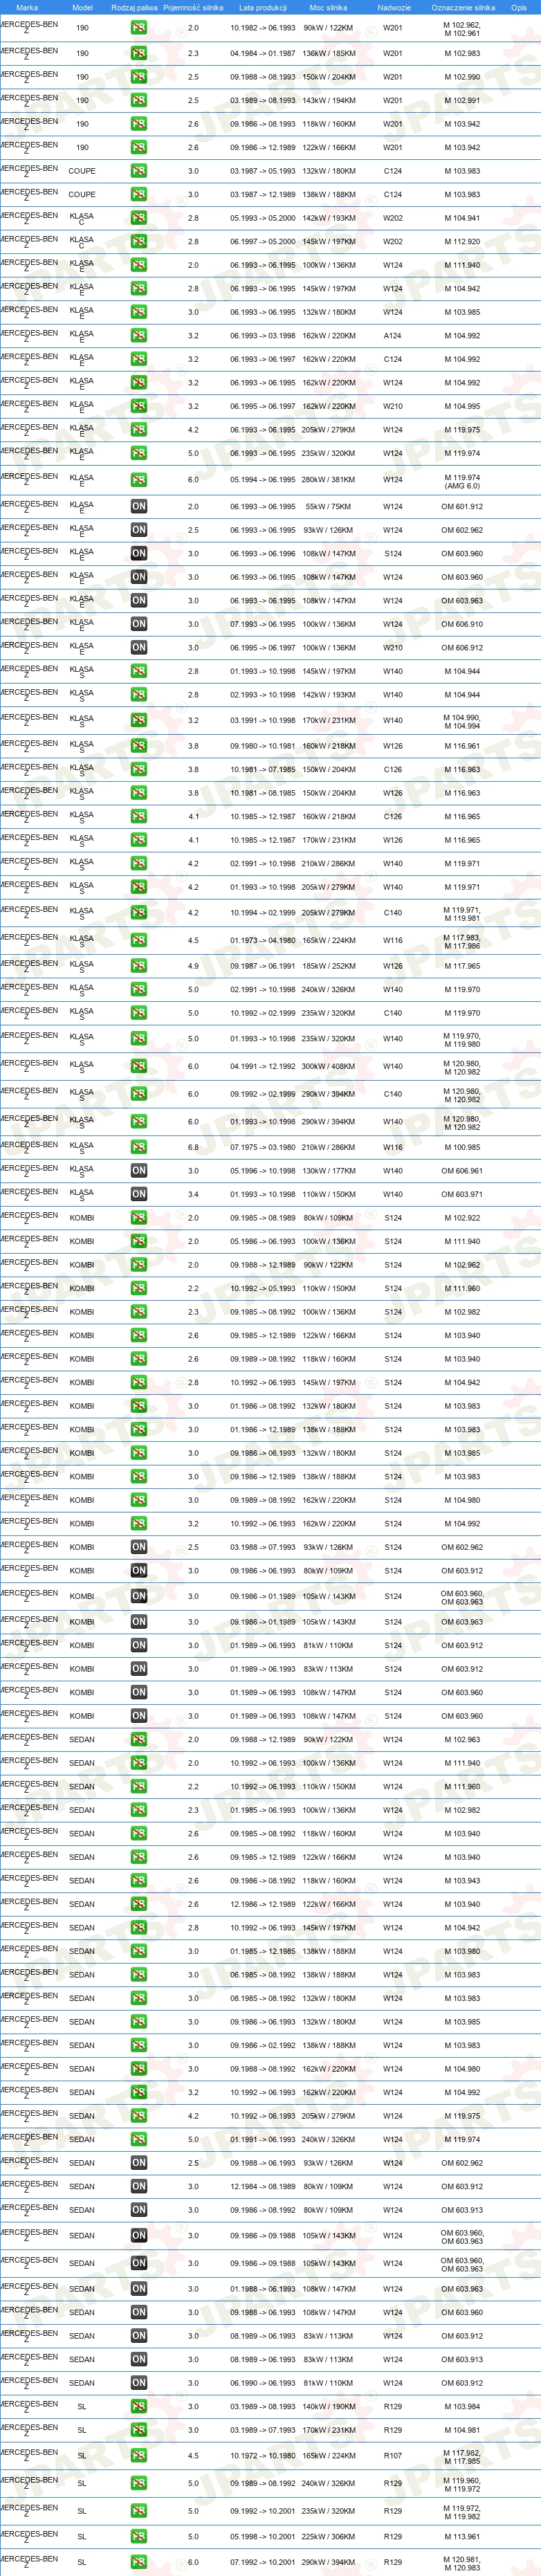Click the 136kW / 185KM power cell

pyautogui.click(x=329, y=53)
